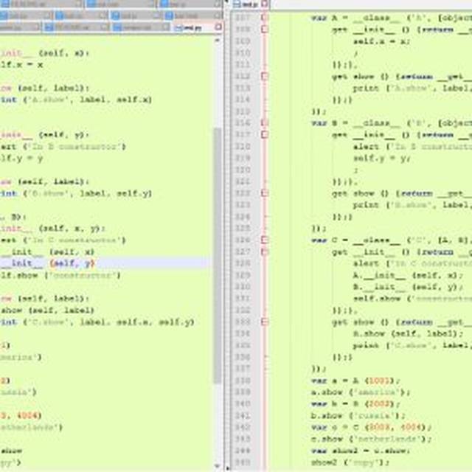
Task: Click the left pane scroll-down arrow
Action: 218,466
